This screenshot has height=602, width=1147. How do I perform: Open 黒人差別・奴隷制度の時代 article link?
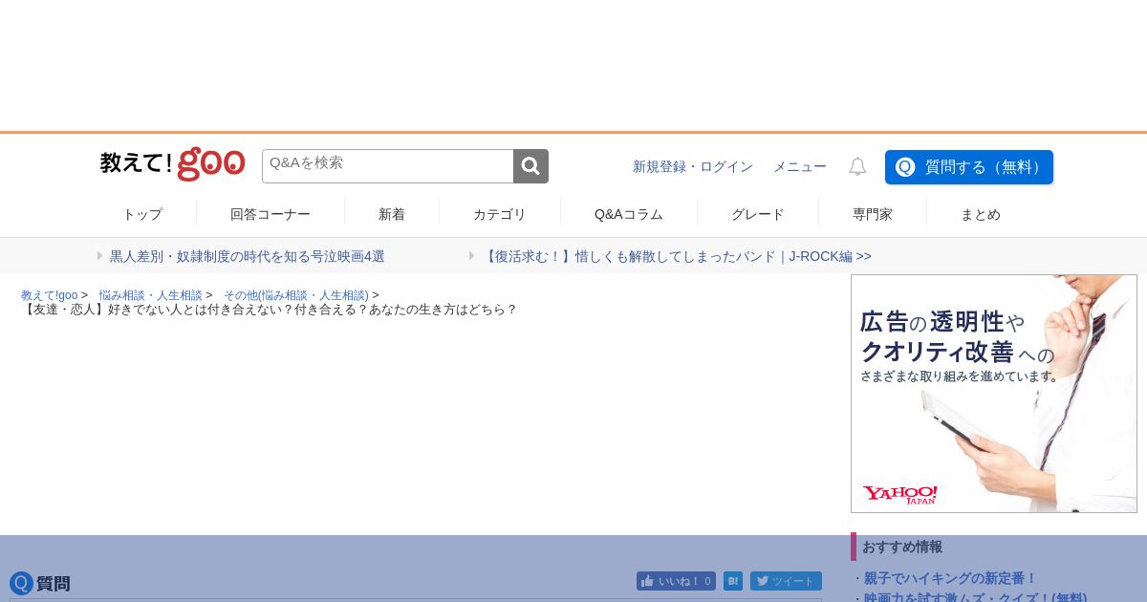point(248,256)
